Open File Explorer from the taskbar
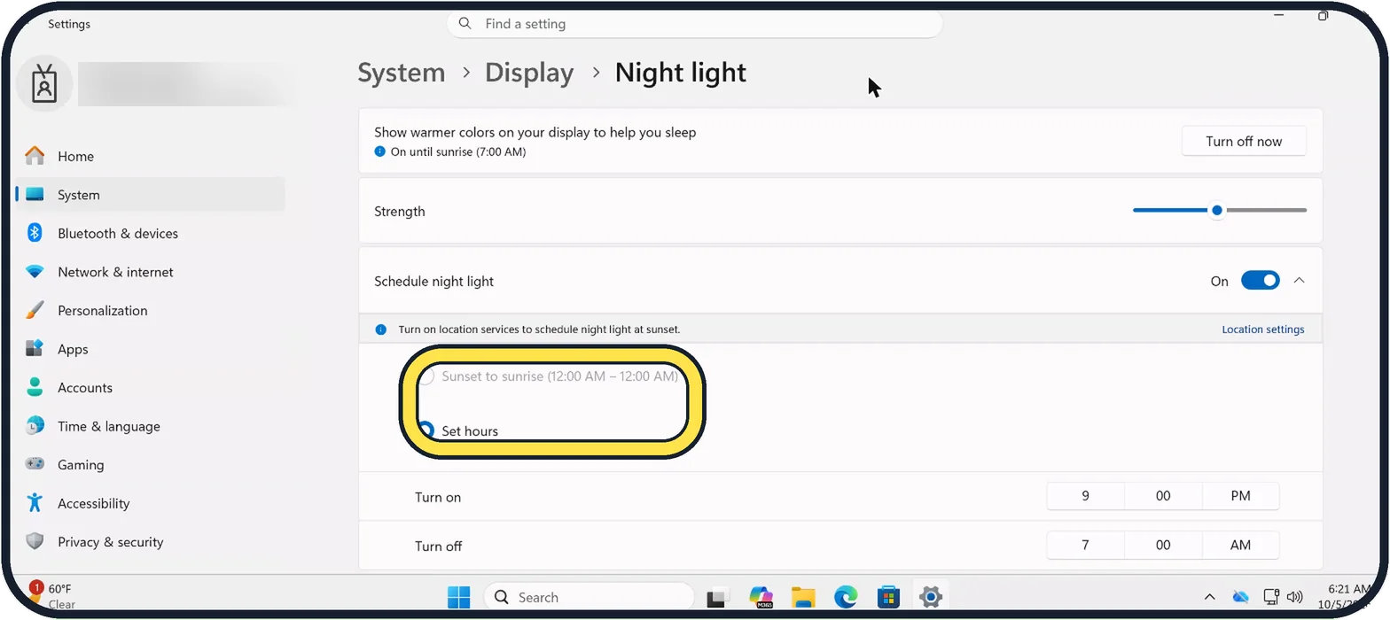Screen dimensions: 1390x620 [803, 597]
